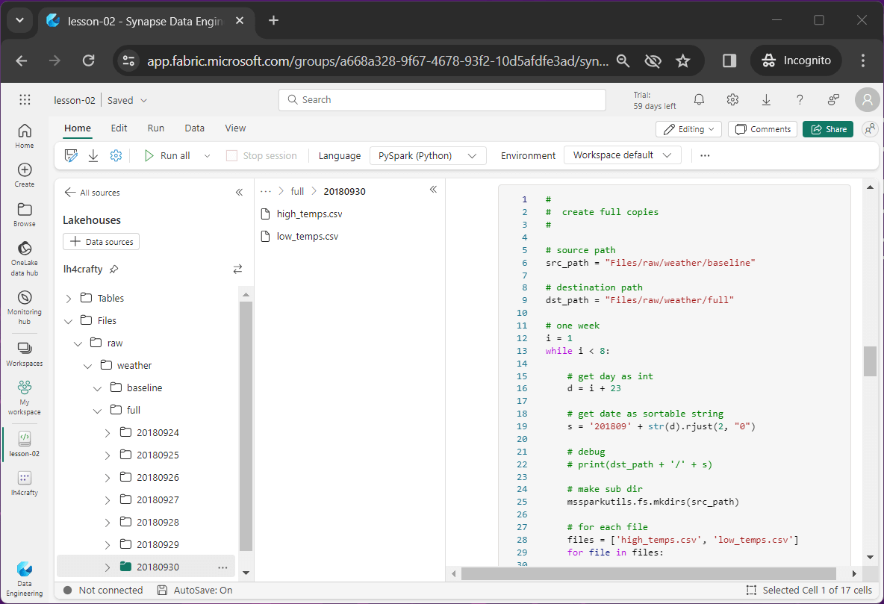Open notebook settings gear in toolbar

coord(116,155)
